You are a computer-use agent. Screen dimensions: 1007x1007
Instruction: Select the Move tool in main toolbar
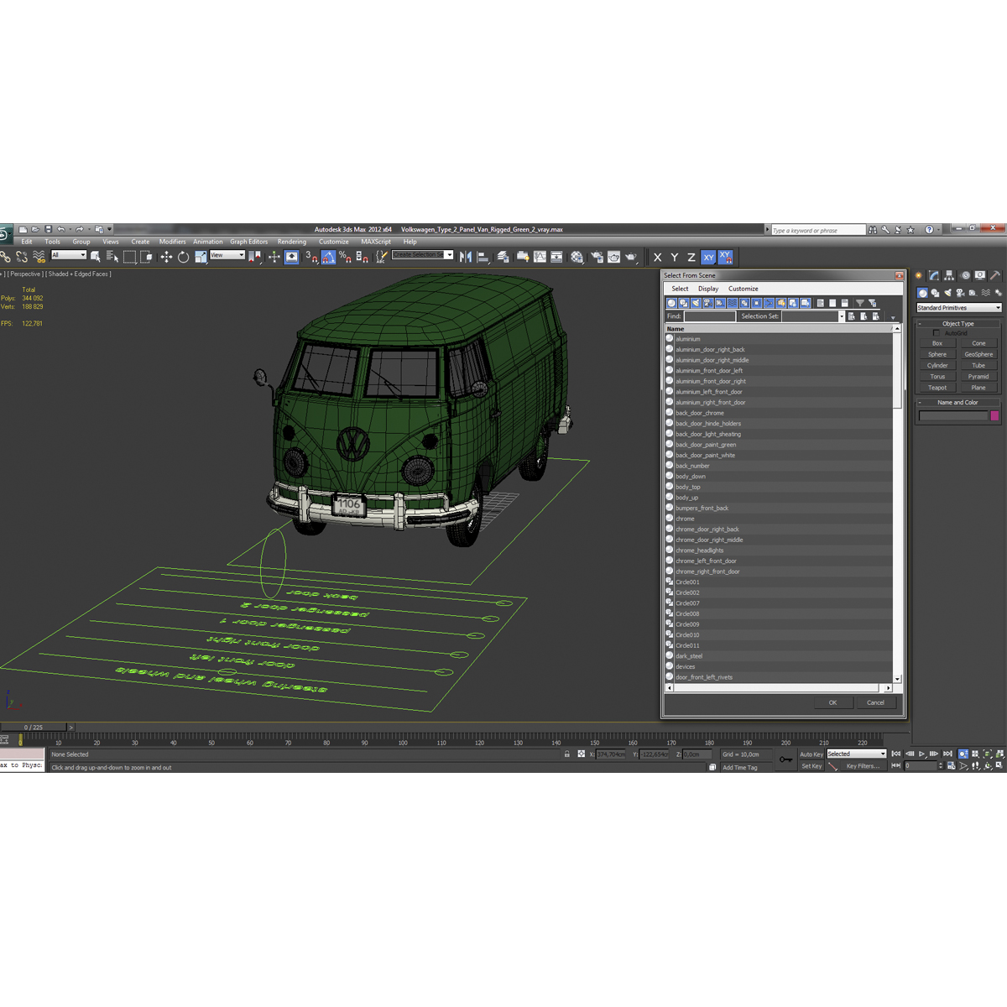point(166,257)
